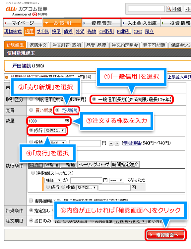Screen dimensions: 191x249
Task: Click the limit price down arrow stepper
Action: [x=117, y=143]
